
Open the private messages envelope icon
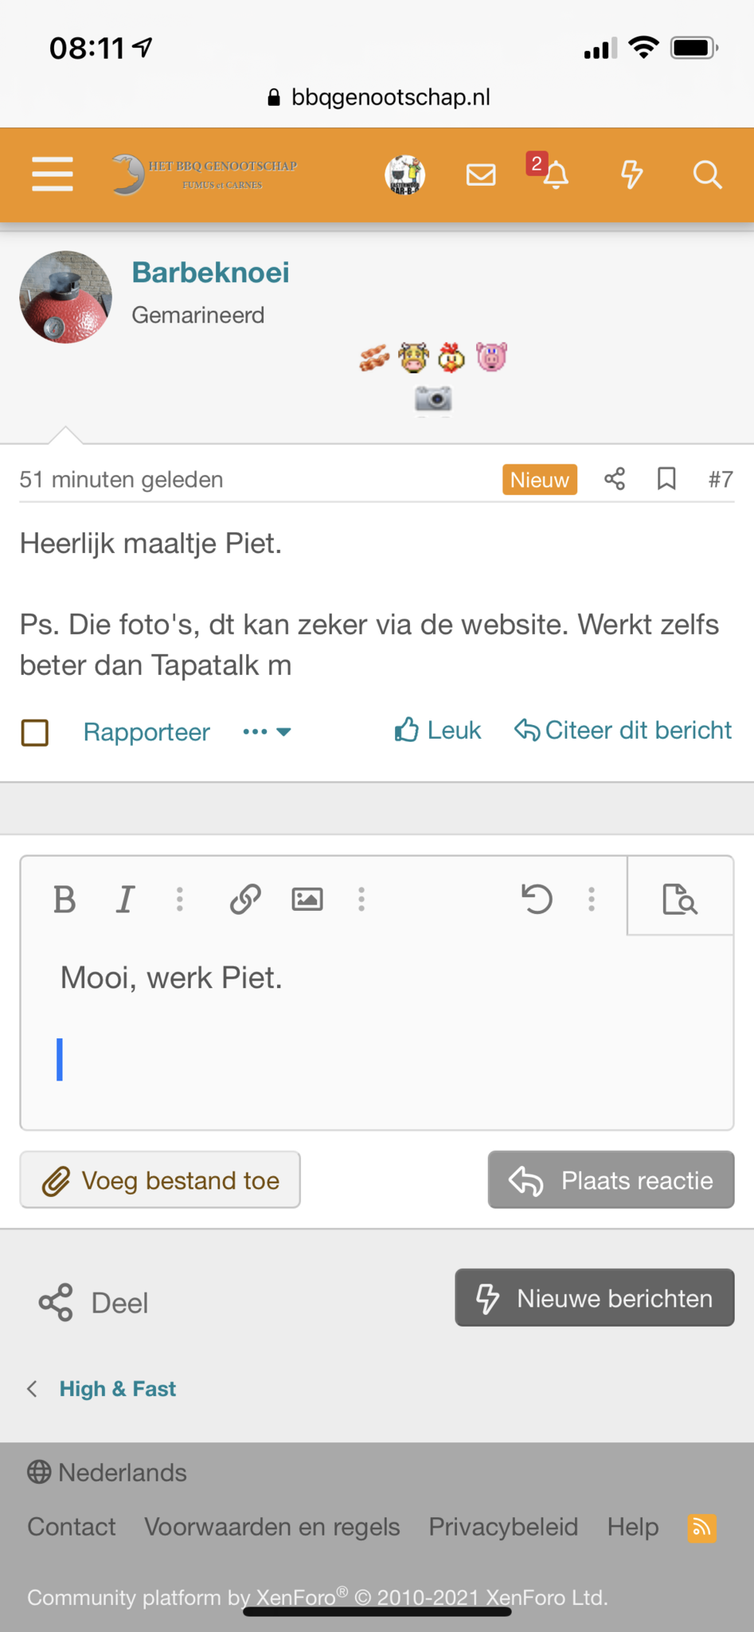481,175
